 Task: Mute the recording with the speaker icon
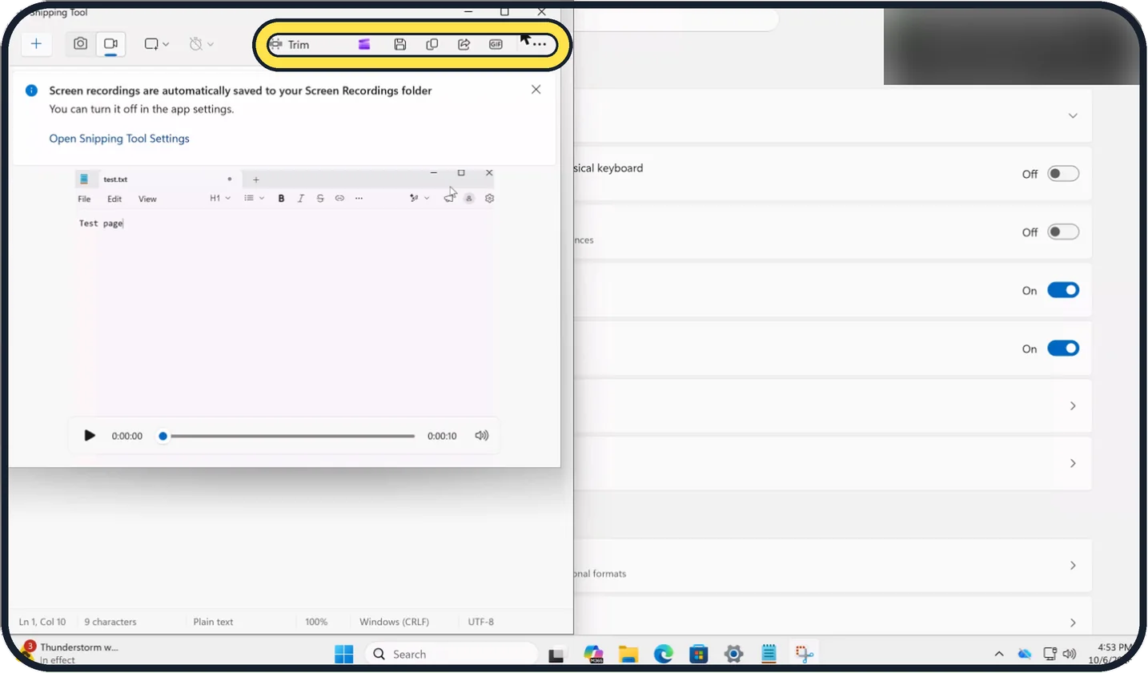(x=481, y=436)
